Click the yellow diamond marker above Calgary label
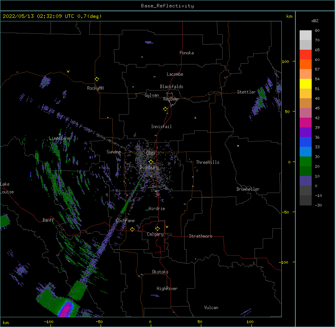 (x=157, y=229)
